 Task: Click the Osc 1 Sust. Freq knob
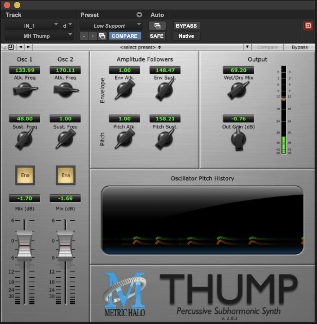tap(24, 139)
